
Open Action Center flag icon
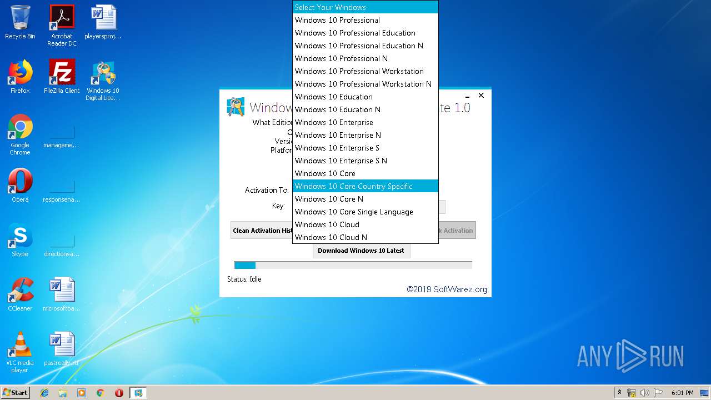point(658,393)
